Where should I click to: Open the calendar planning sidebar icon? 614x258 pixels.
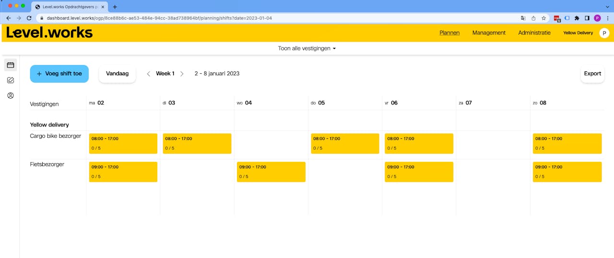(x=11, y=65)
